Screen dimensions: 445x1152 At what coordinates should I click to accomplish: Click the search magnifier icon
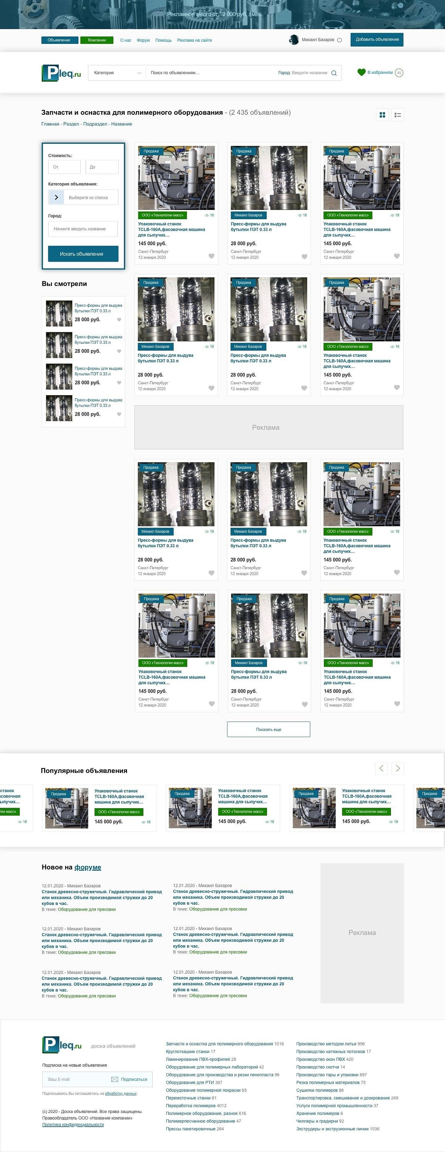(x=334, y=73)
